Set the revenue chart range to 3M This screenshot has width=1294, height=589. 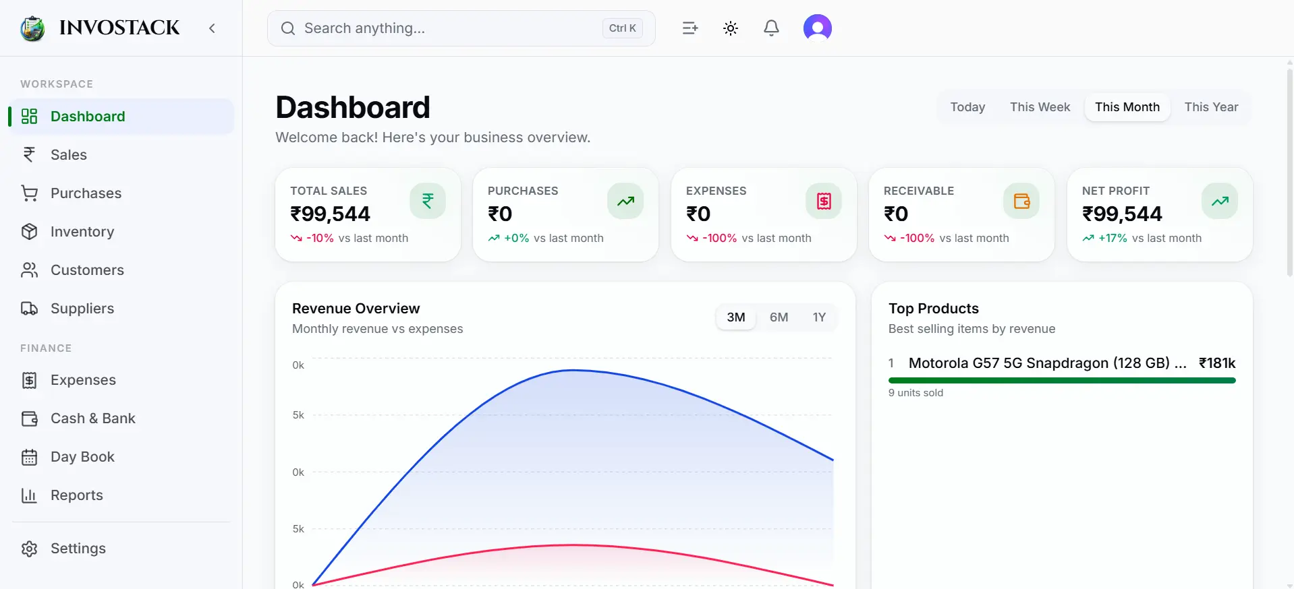click(x=736, y=317)
